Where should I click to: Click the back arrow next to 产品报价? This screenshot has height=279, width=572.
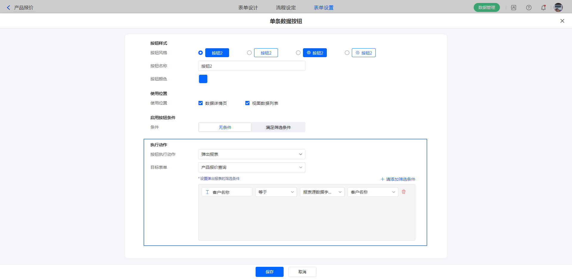point(8,8)
